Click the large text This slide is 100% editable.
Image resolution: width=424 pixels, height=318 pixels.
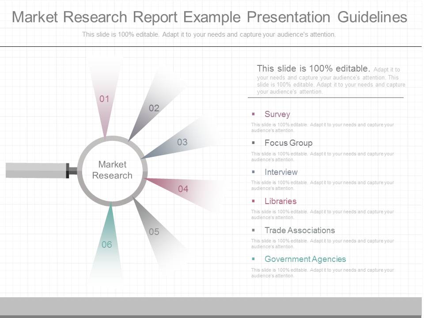click(313, 68)
